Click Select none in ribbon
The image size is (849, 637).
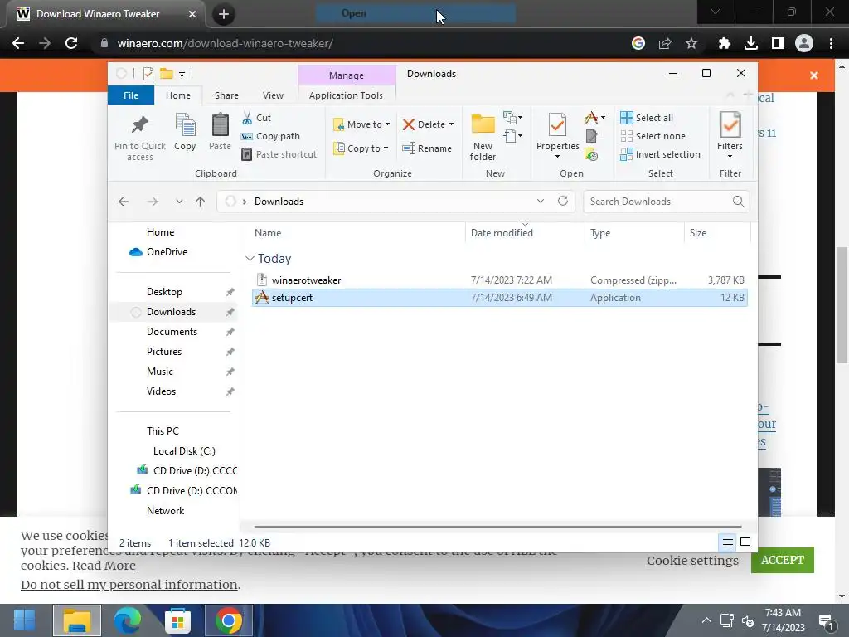(653, 136)
